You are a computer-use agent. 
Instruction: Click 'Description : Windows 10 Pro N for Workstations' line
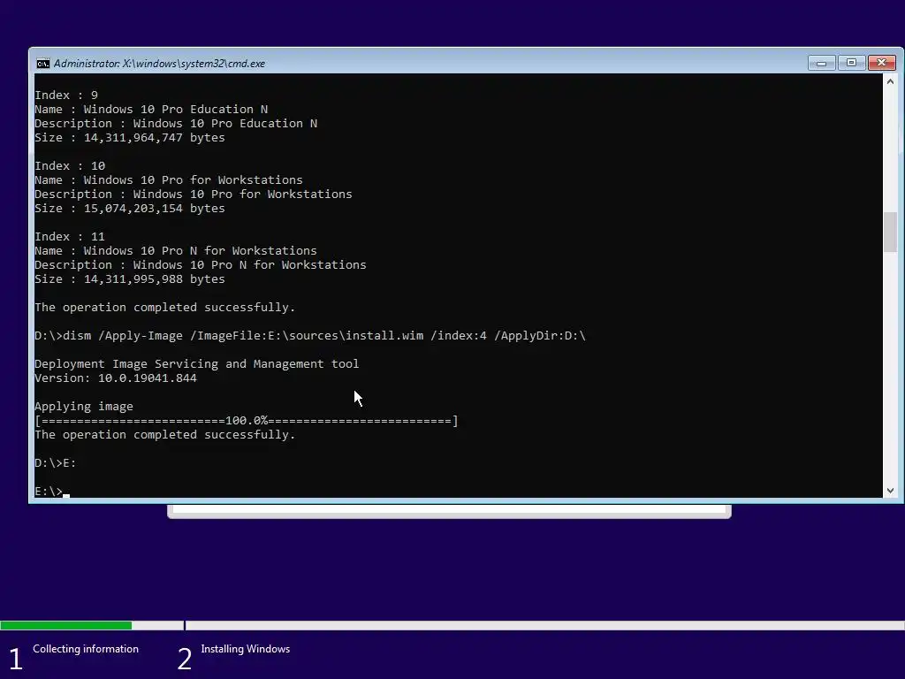201,264
